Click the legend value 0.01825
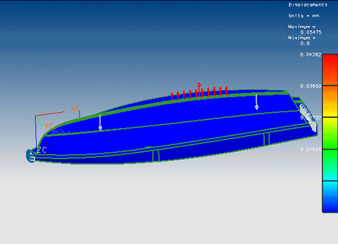 click(x=311, y=150)
